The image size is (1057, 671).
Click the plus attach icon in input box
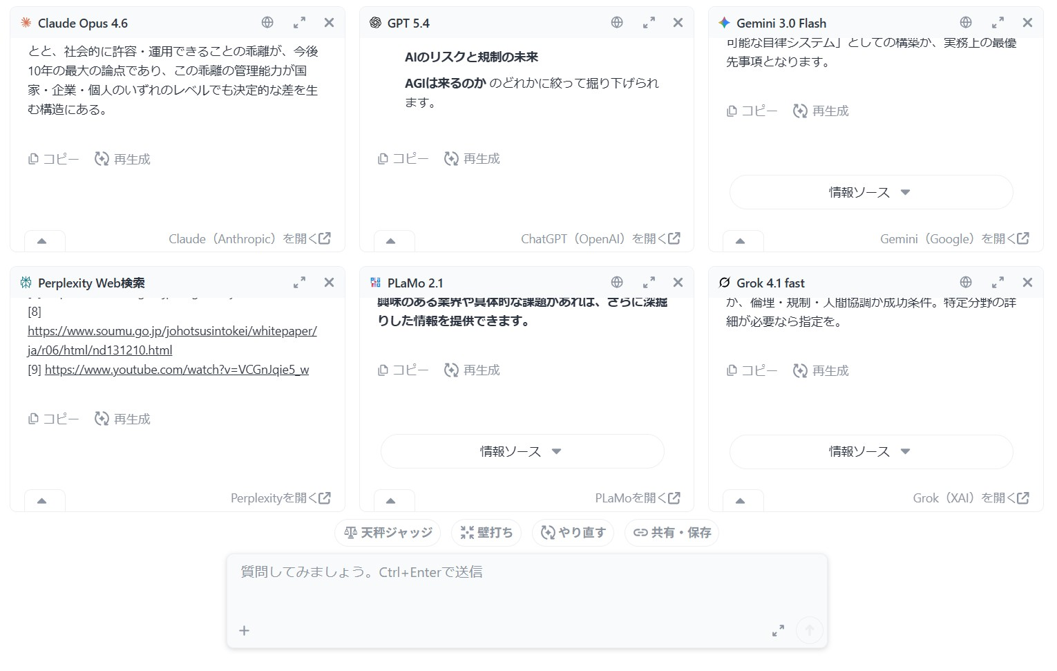coord(244,630)
